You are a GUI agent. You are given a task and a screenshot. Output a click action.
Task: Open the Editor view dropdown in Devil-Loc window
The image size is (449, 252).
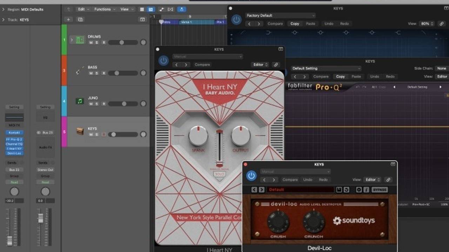point(371,180)
